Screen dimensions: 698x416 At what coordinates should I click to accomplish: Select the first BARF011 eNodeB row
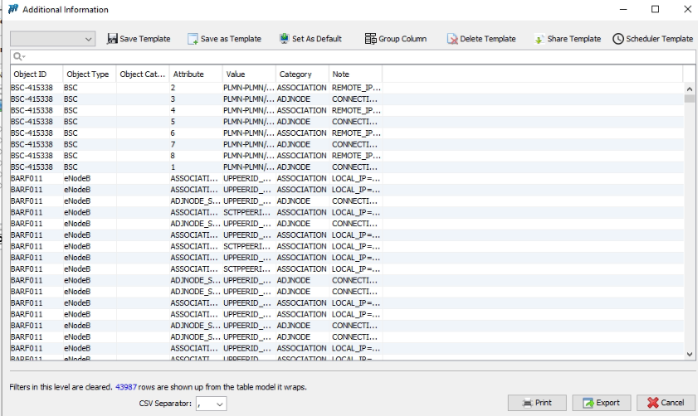pyautogui.click(x=83, y=178)
